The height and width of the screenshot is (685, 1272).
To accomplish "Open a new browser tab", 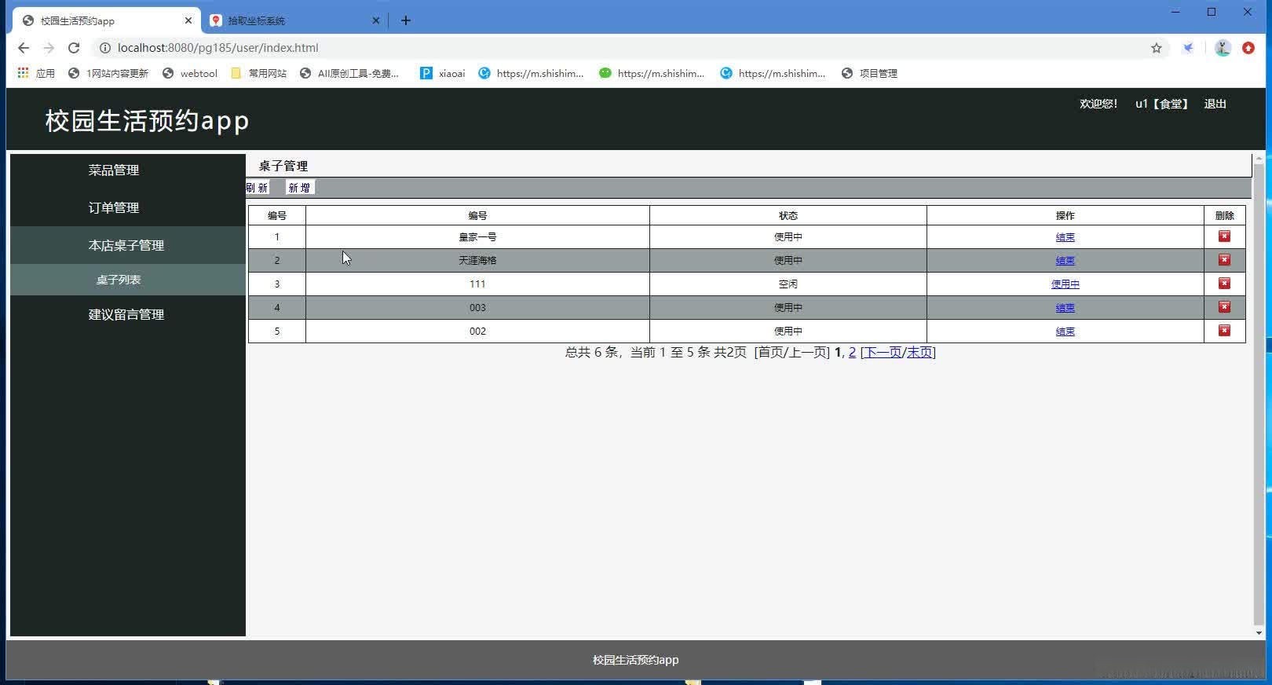I will [x=406, y=20].
